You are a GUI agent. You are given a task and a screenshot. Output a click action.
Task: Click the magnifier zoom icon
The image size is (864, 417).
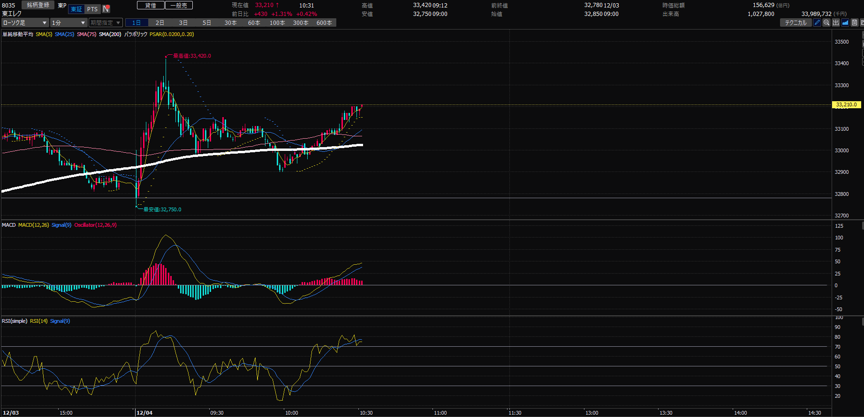[x=826, y=22]
